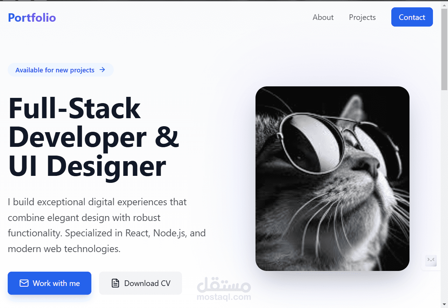Click arrow icon in availability badge
This screenshot has height=308, width=448.
click(x=102, y=70)
